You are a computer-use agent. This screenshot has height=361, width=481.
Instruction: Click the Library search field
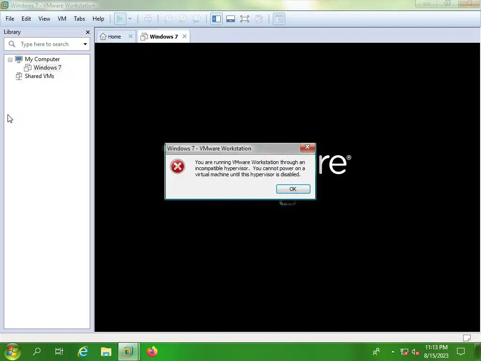(x=47, y=44)
